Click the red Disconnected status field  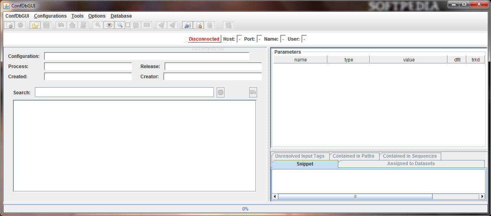pyautogui.click(x=204, y=39)
